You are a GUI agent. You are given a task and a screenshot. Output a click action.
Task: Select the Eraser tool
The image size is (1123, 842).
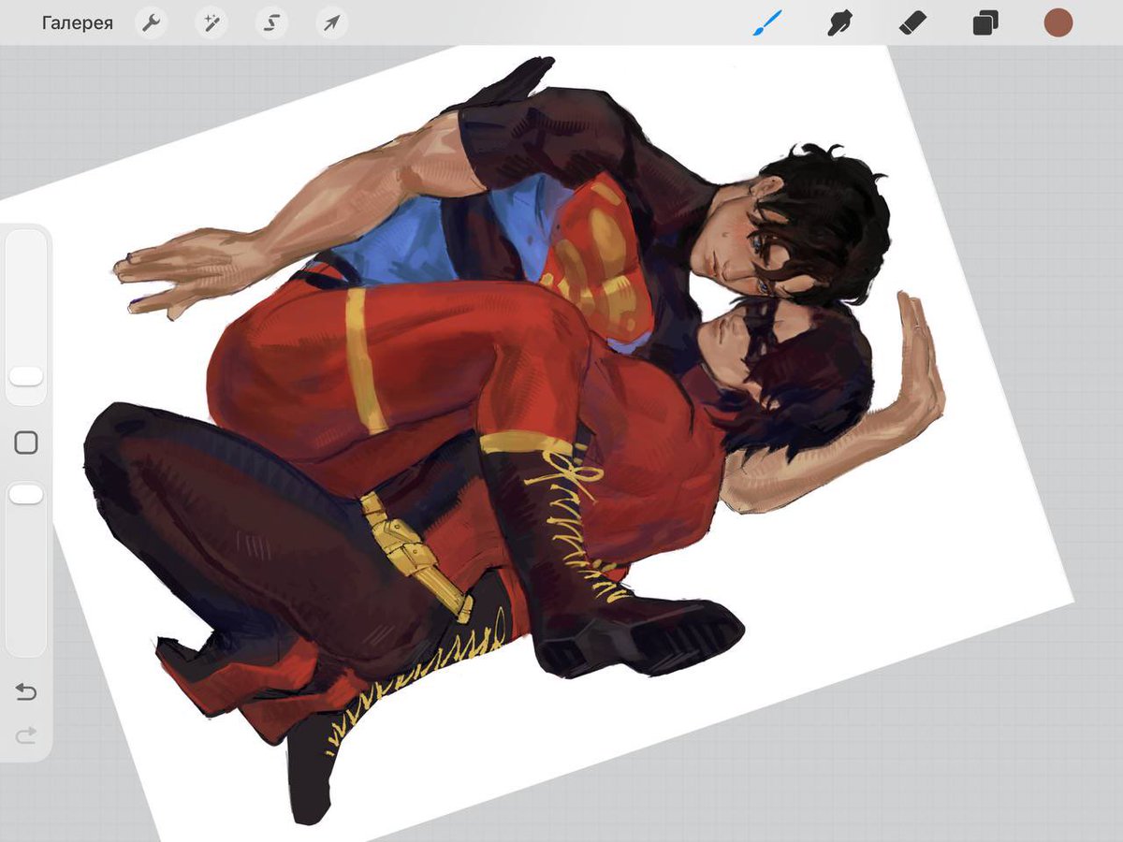click(x=912, y=23)
